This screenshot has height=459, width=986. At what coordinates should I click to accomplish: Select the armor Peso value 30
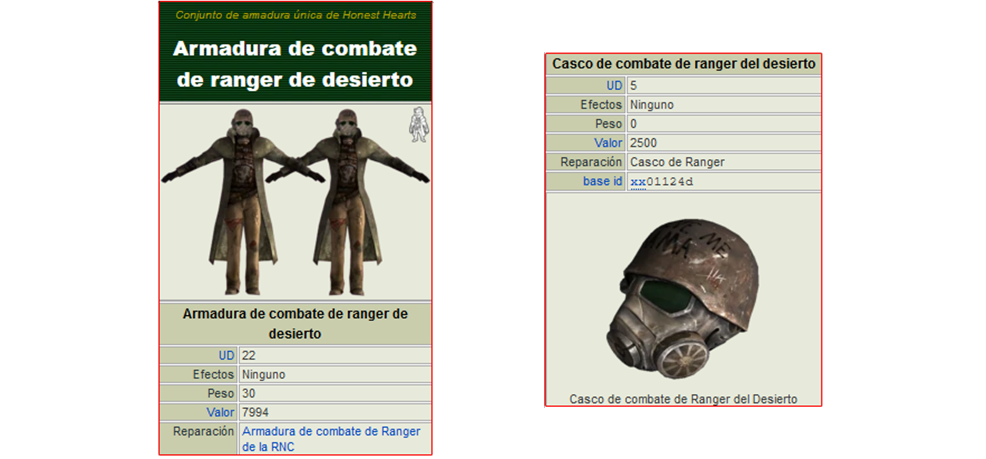(x=249, y=393)
